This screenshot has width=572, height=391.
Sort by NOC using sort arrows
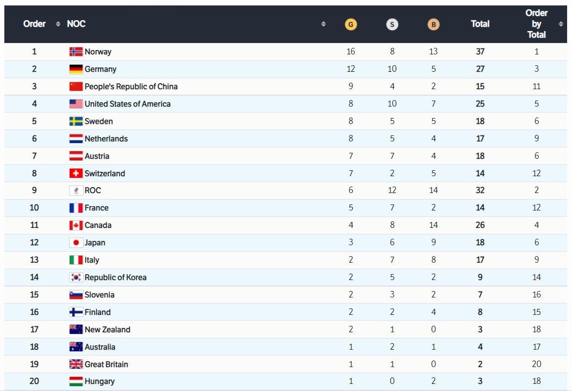(x=324, y=24)
